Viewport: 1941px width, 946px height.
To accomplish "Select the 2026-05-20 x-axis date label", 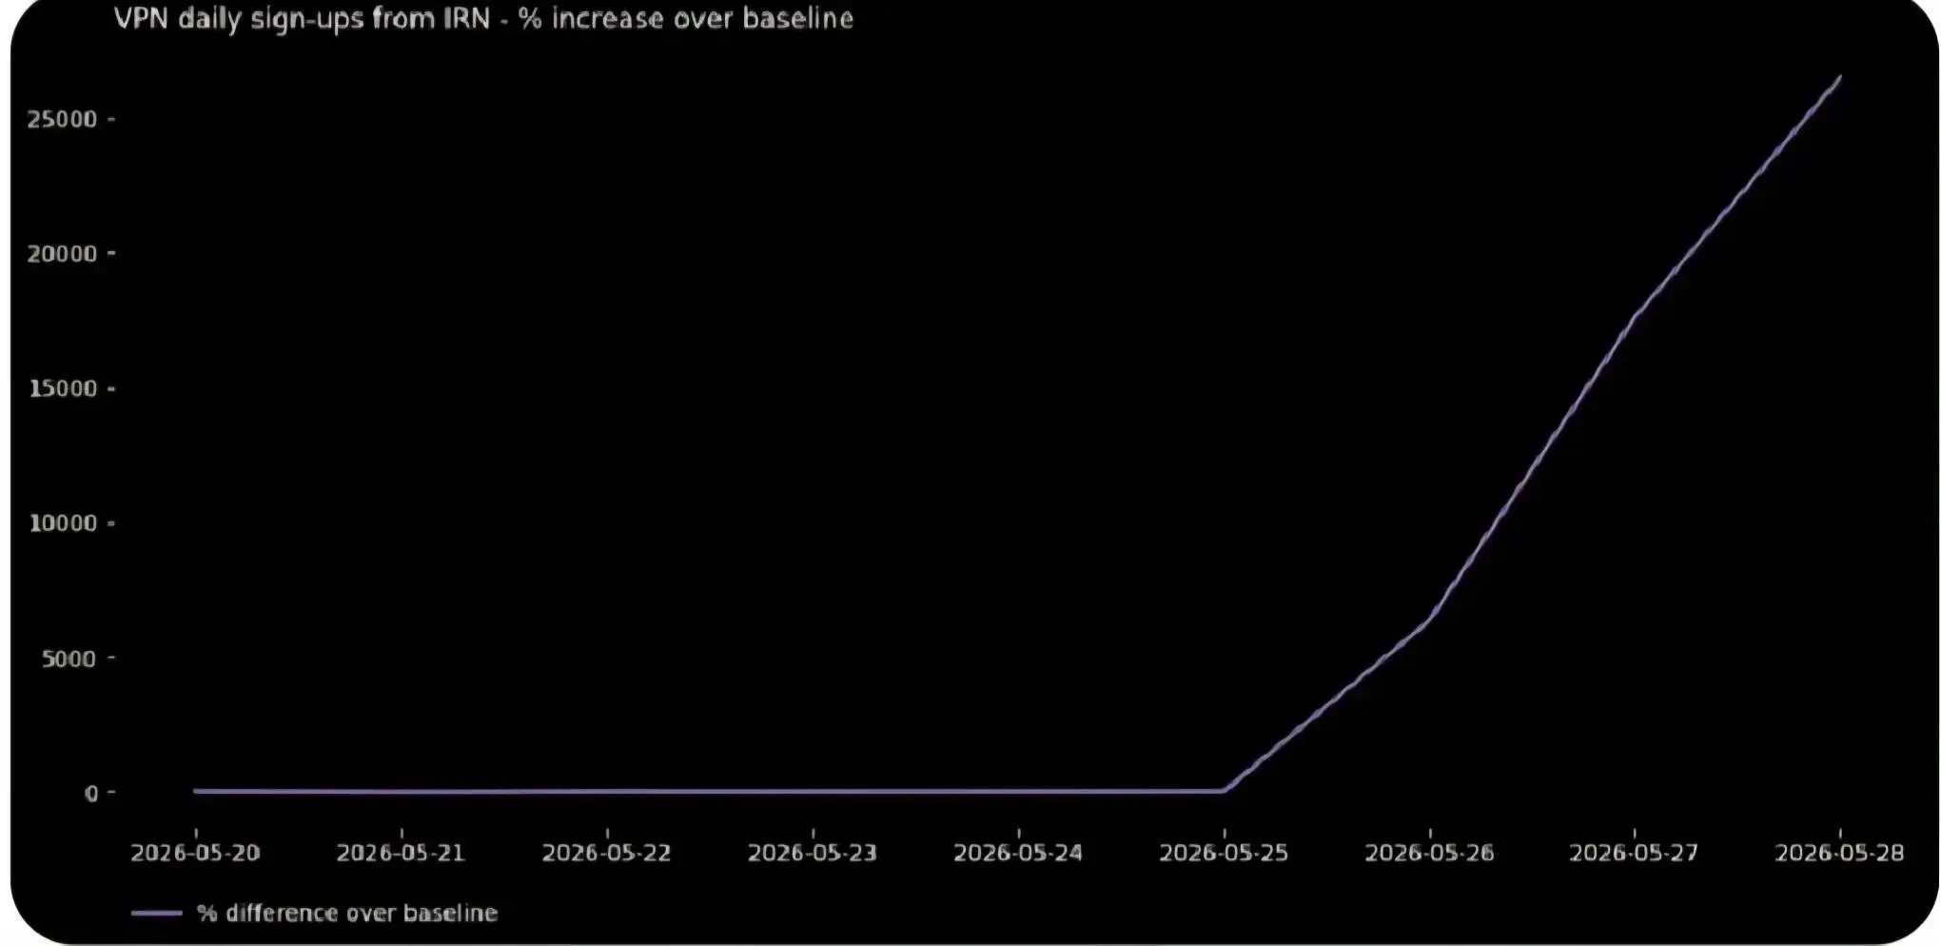I will coord(195,853).
